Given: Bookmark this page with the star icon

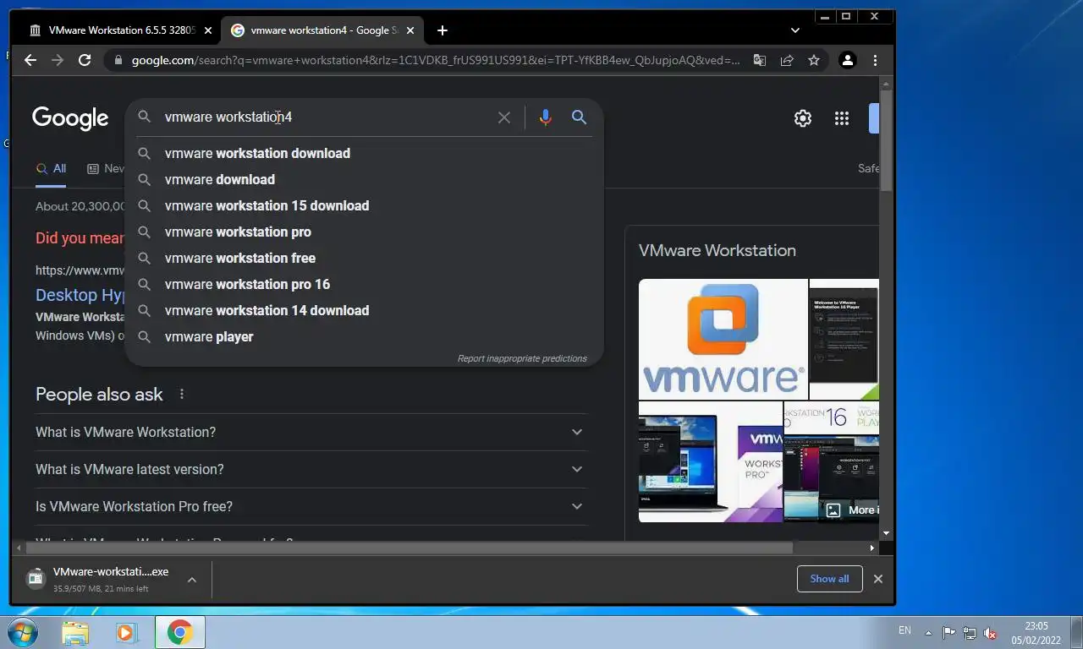Looking at the screenshot, I should 814,60.
